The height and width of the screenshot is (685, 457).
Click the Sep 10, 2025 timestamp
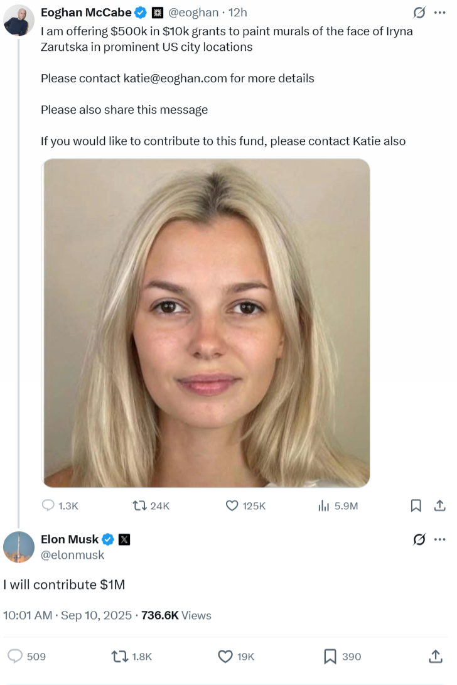(x=96, y=615)
